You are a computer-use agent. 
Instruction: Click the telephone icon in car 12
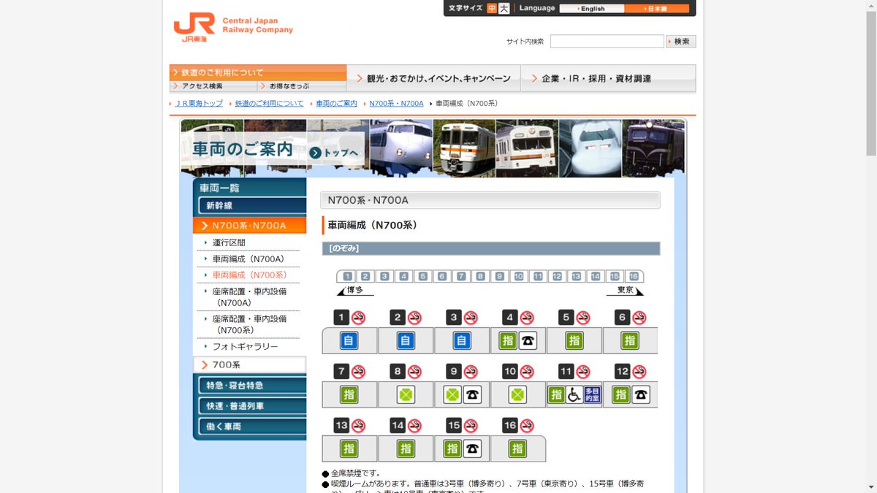[640, 394]
